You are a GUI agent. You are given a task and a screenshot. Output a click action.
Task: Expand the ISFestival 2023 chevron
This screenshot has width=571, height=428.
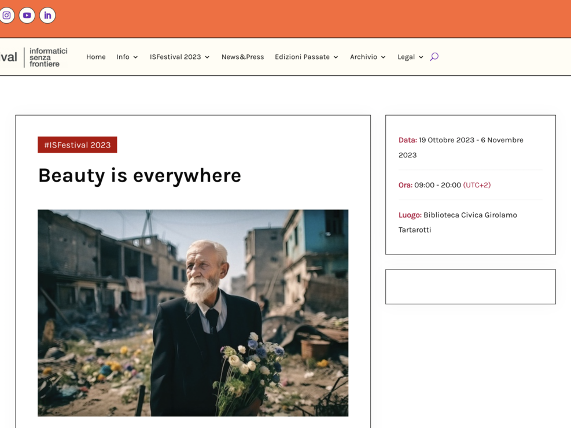click(207, 57)
